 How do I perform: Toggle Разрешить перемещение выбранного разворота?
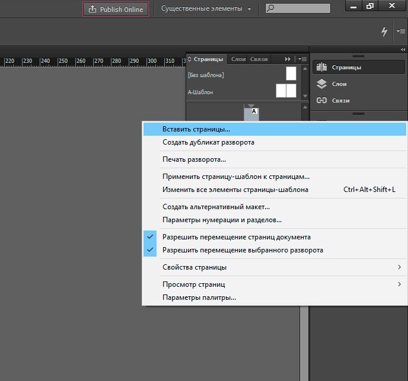[x=275, y=250]
